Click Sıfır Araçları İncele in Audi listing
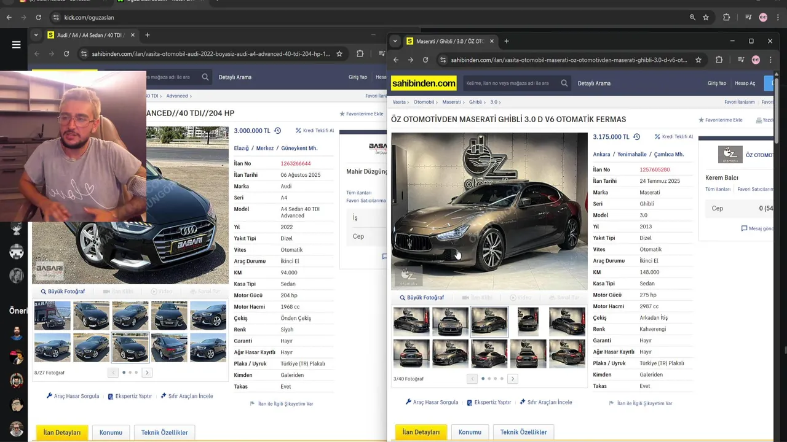The width and height of the screenshot is (787, 442). [187, 396]
